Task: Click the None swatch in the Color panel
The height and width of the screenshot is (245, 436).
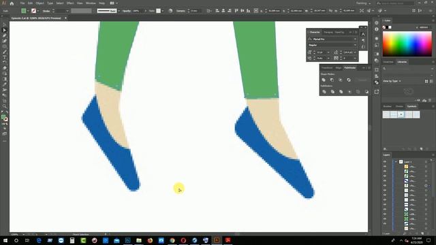Action: 384,27
